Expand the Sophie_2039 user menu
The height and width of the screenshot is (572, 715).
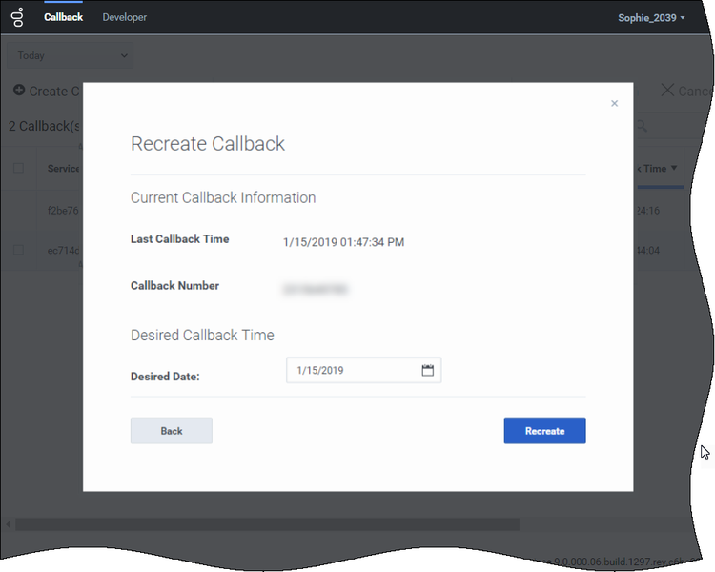[651, 17]
